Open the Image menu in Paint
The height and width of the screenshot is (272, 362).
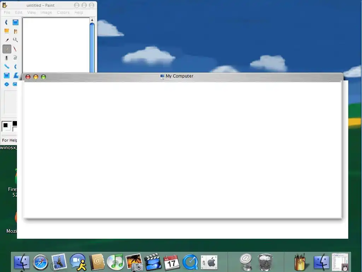[x=46, y=12]
